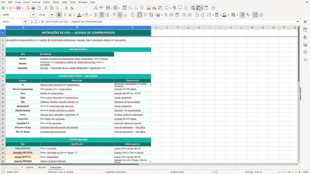
Task: Click the 100% zoom level
Action: click(306, 172)
